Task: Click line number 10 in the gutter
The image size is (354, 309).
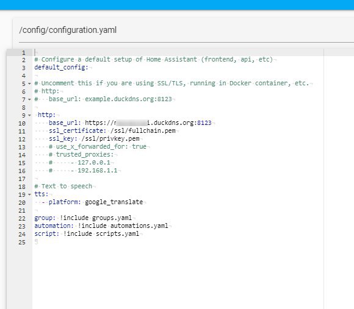Action: click(22, 124)
